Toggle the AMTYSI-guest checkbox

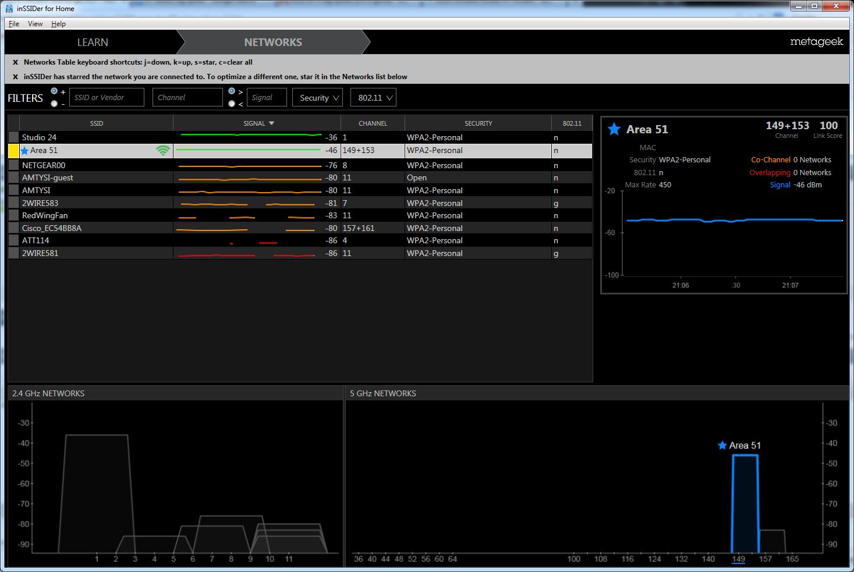tap(13, 177)
